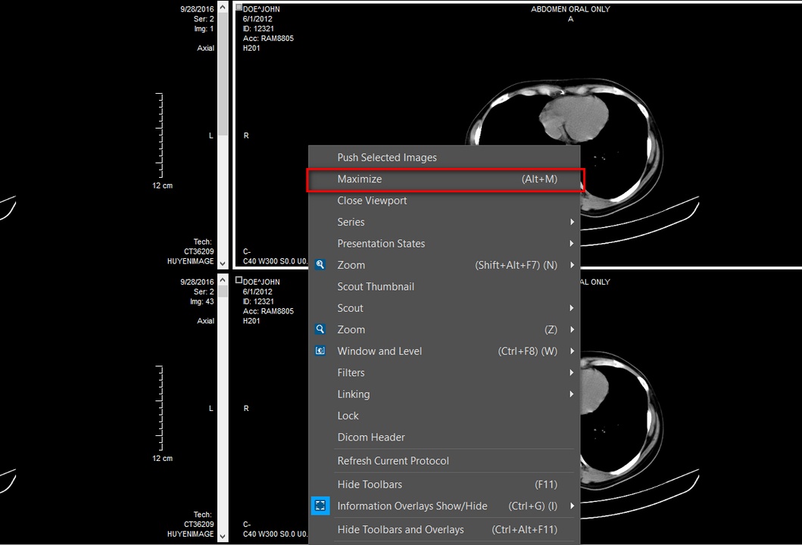This screenshot has height=545, width=802.
Task: Tick the selection checkbox in the top viewport
Action: 239,8
